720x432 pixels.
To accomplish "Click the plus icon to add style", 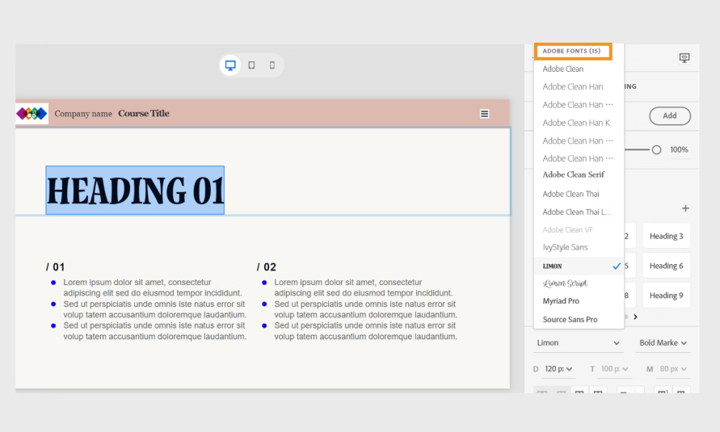I will [685, 208].
